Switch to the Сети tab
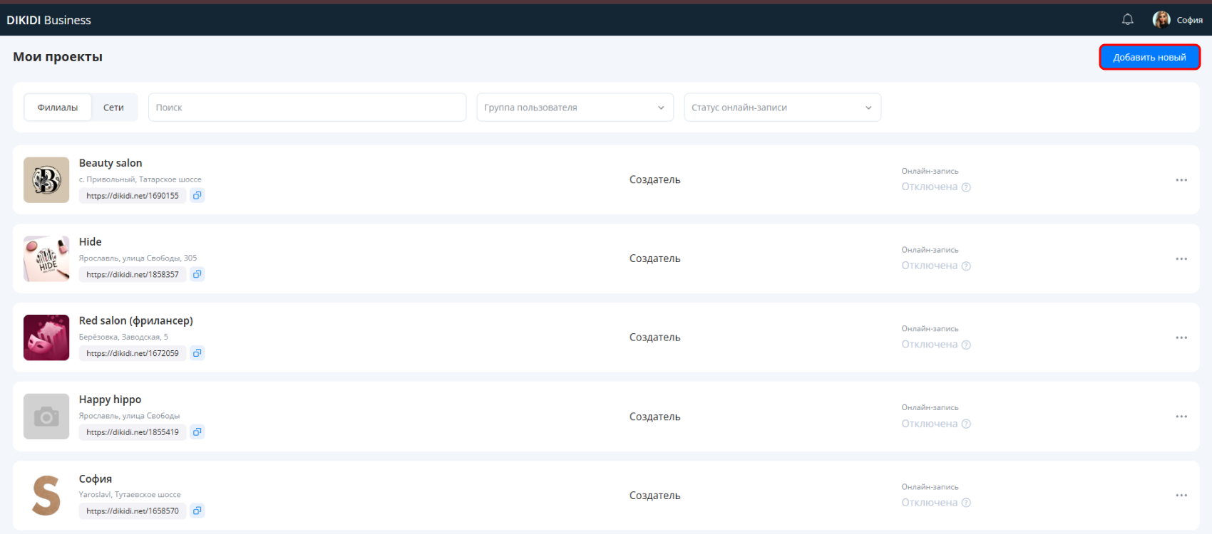The image size is (1212, 534). pos(113,108)
